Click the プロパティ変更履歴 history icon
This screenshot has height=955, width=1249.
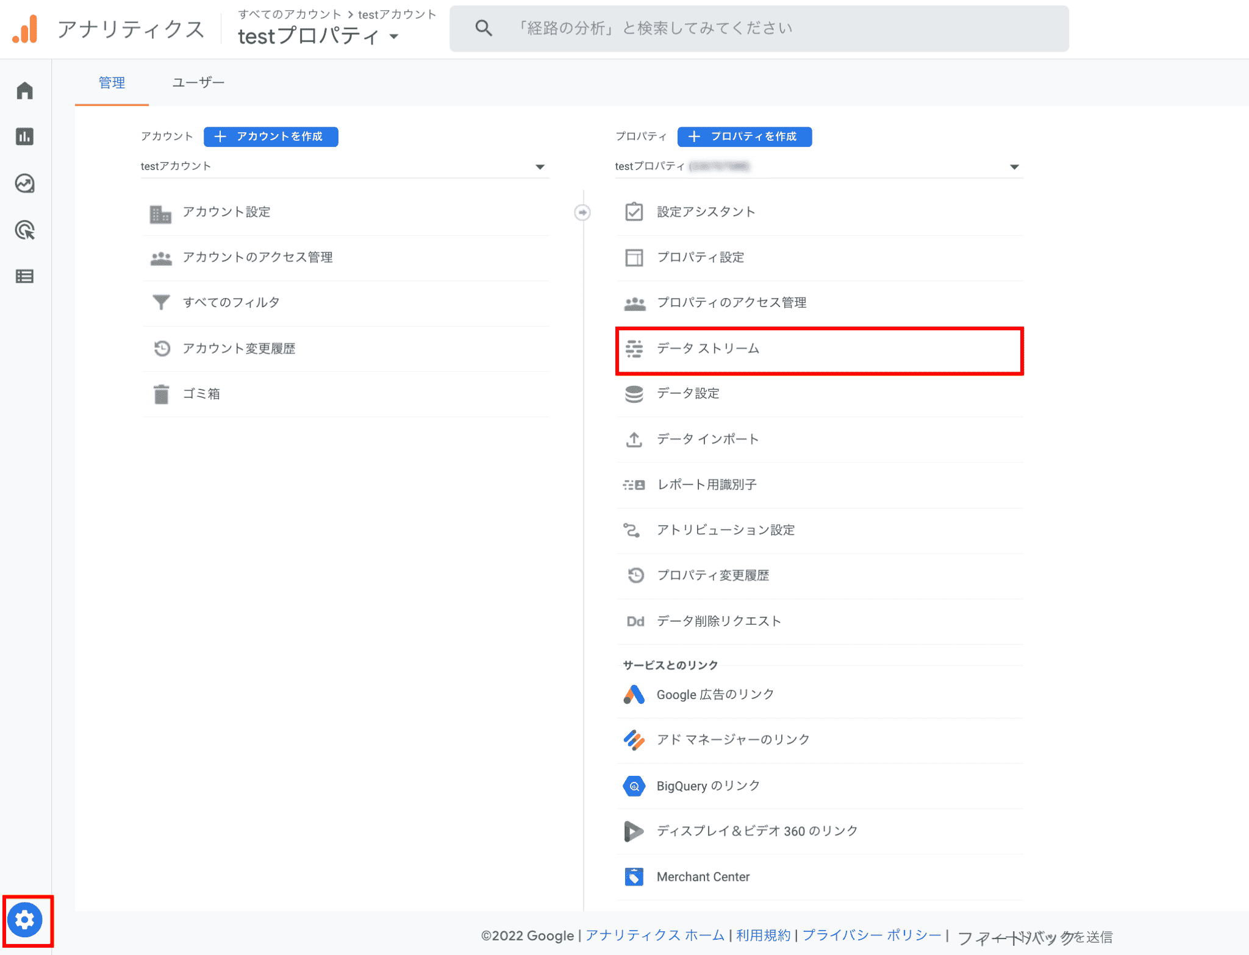[635, 575]
